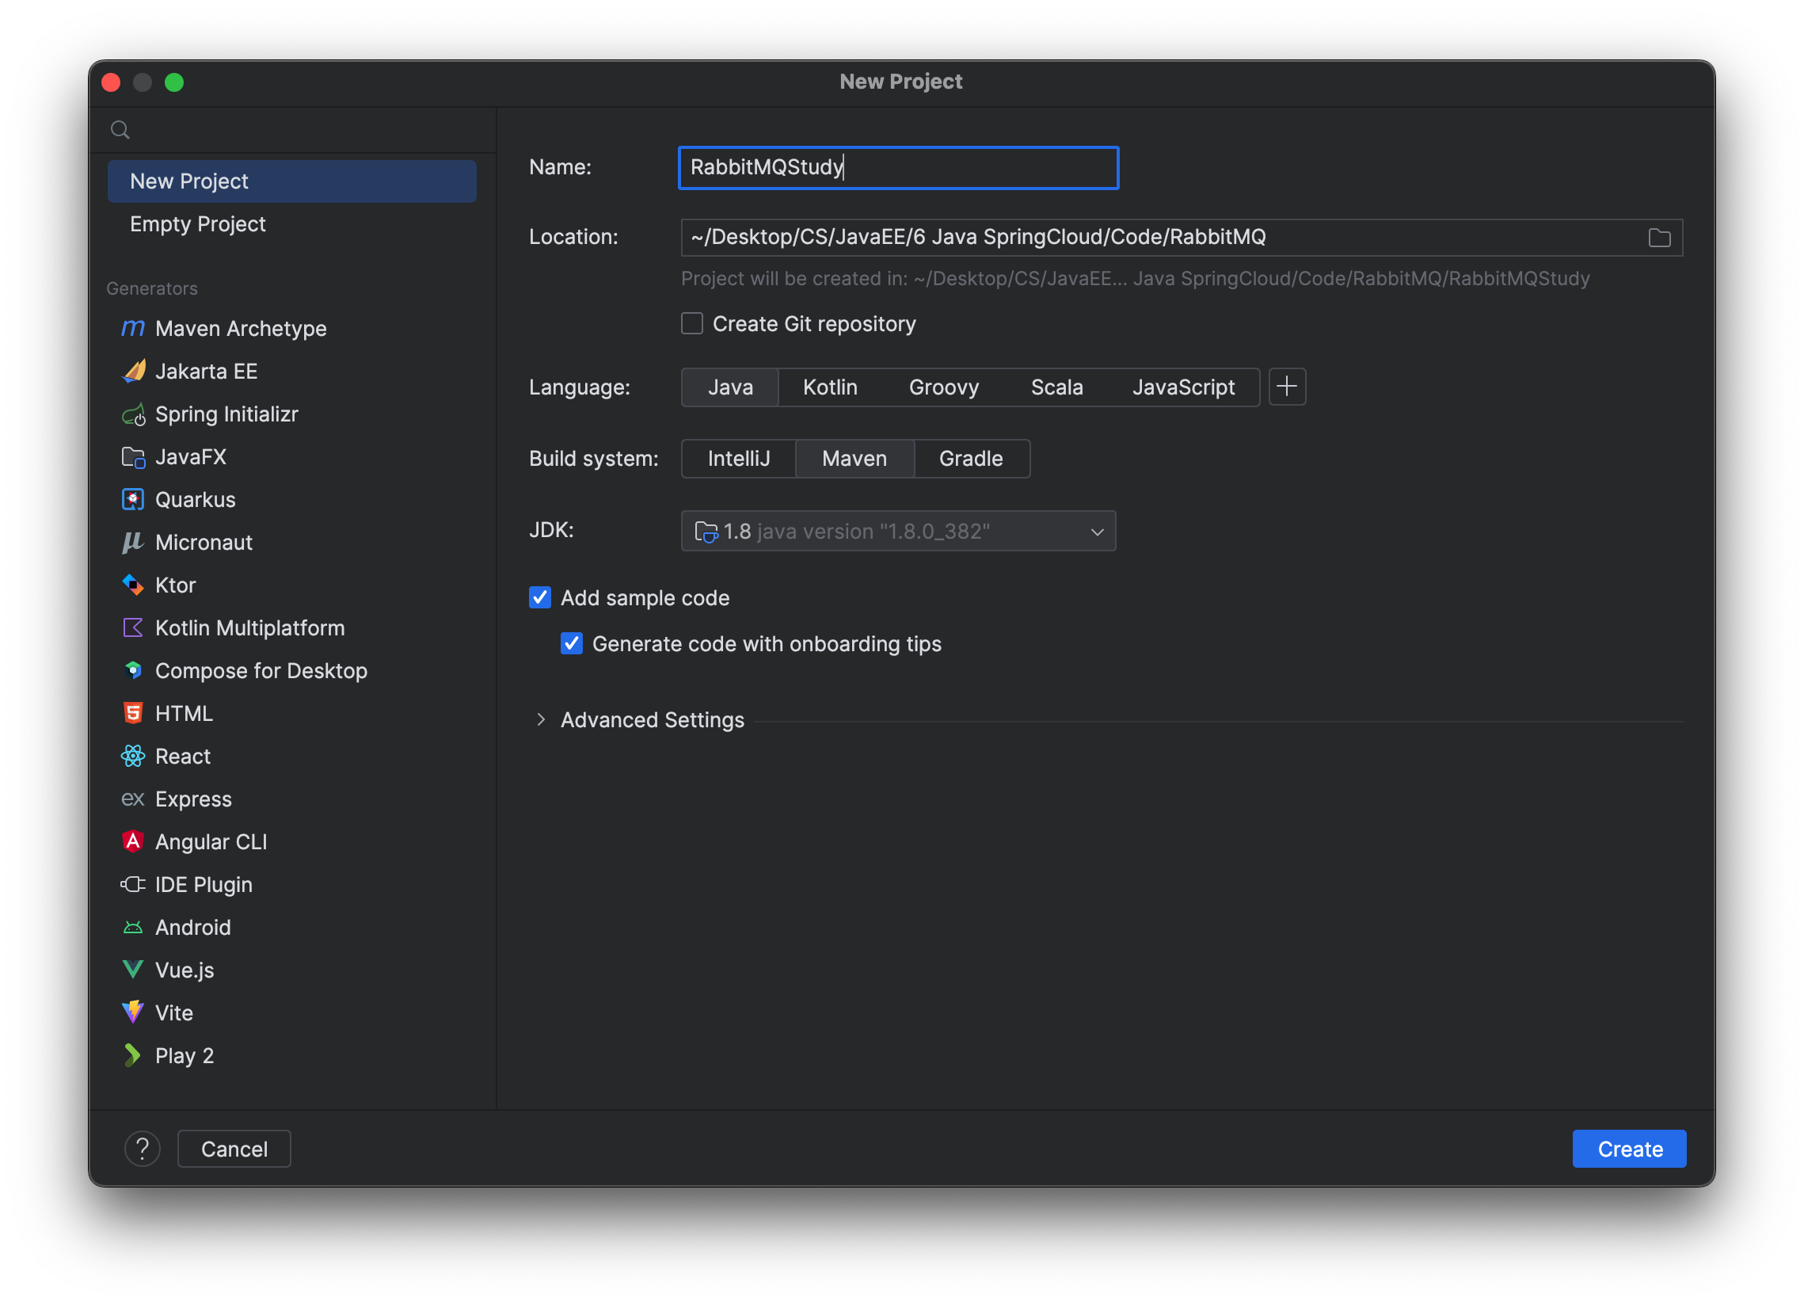The height and width of the screenshot is (1304, 1804).
Task: Click the project Name input field
Action: pos(897,167)
